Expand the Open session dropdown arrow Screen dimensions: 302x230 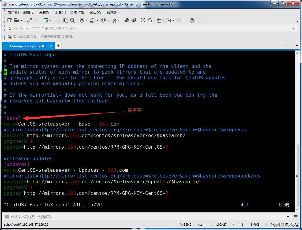(21, 20)
